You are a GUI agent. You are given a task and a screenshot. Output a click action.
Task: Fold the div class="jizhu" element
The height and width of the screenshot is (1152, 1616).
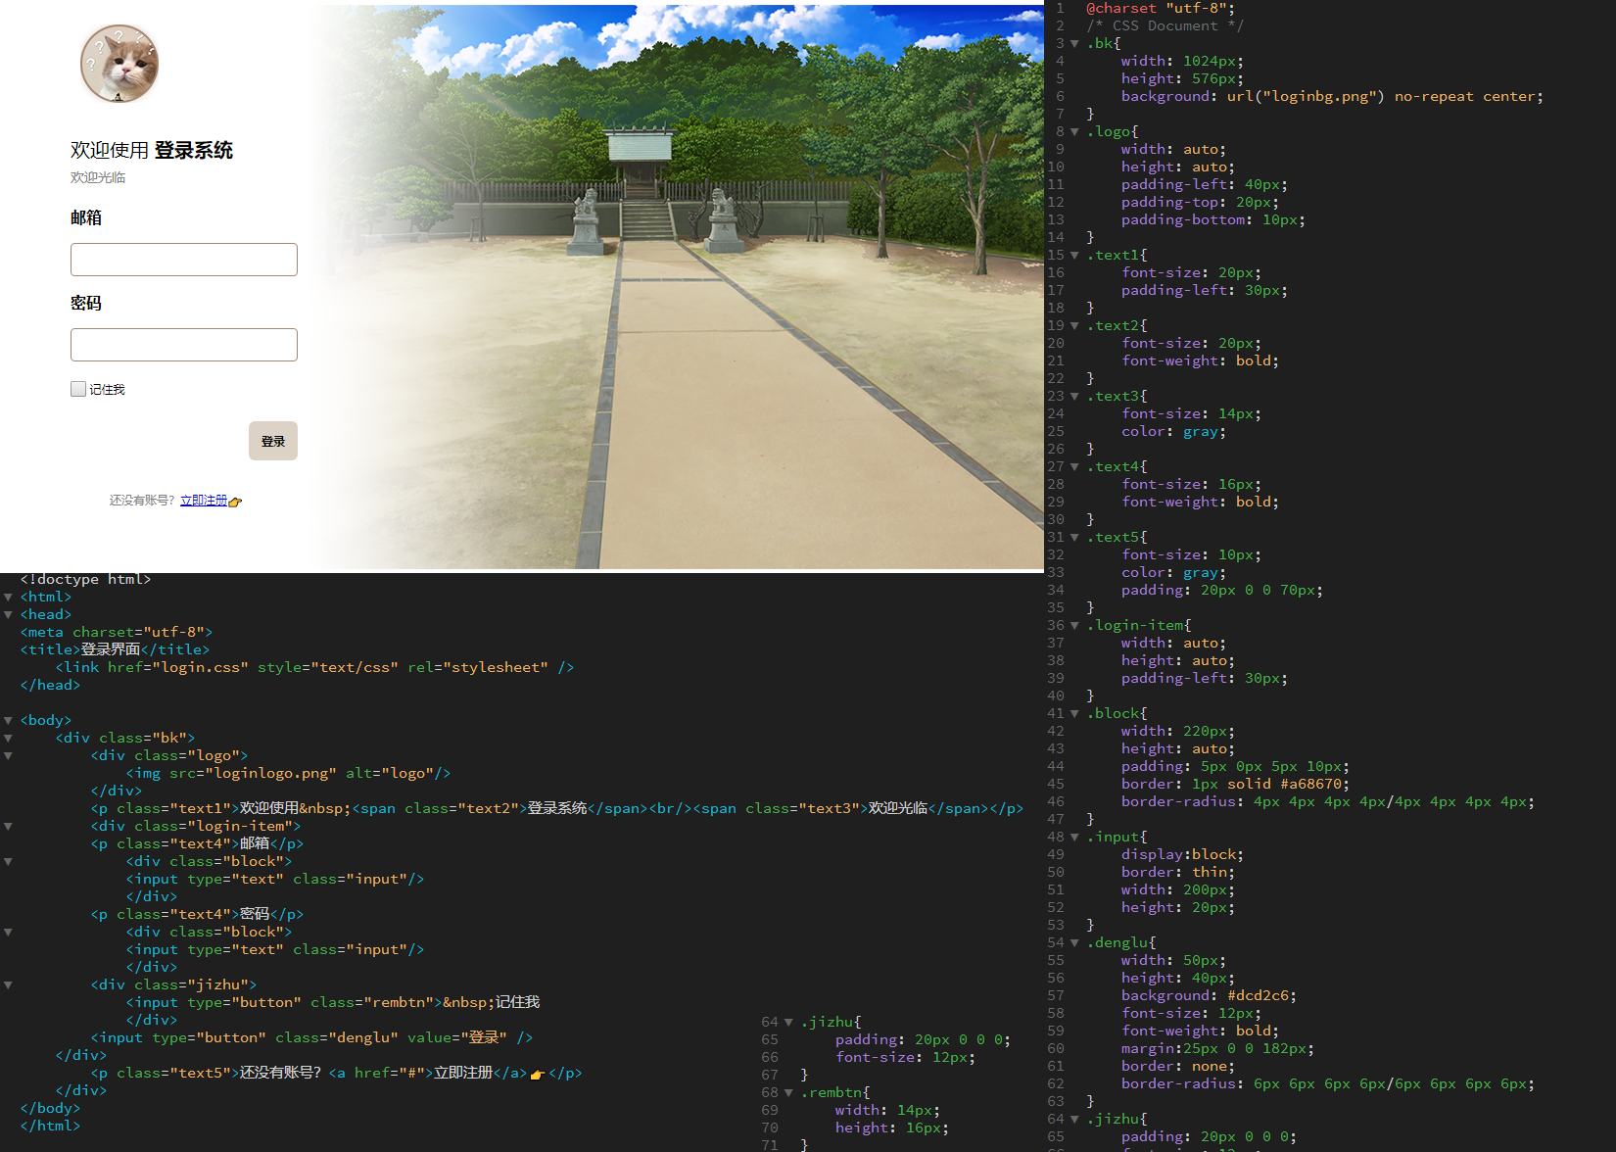[x=8, y=985]
